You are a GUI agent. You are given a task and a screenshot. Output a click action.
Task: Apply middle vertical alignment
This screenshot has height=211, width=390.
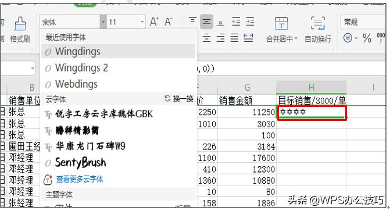click(x=206, y=22)
